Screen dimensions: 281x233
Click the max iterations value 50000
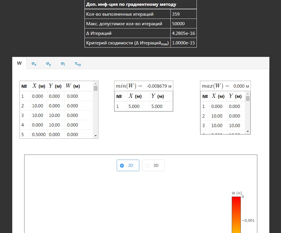(x=183, y=24)
